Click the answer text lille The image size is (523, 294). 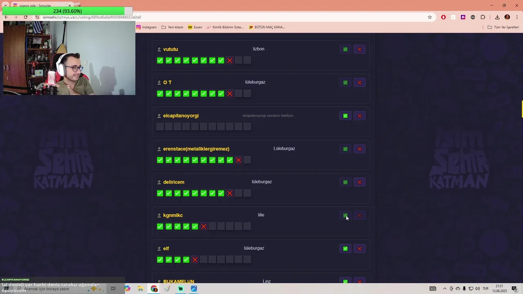click(x=261, y=215)
